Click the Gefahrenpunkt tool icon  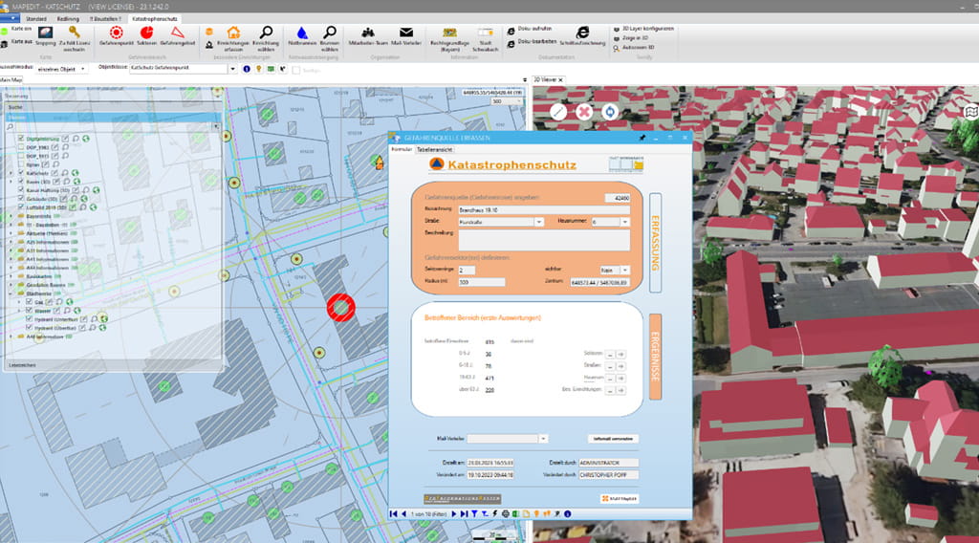pyautogui.click(x=116, y=33)
